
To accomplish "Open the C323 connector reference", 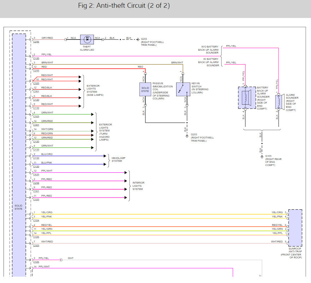I will [x=36, y=245].
